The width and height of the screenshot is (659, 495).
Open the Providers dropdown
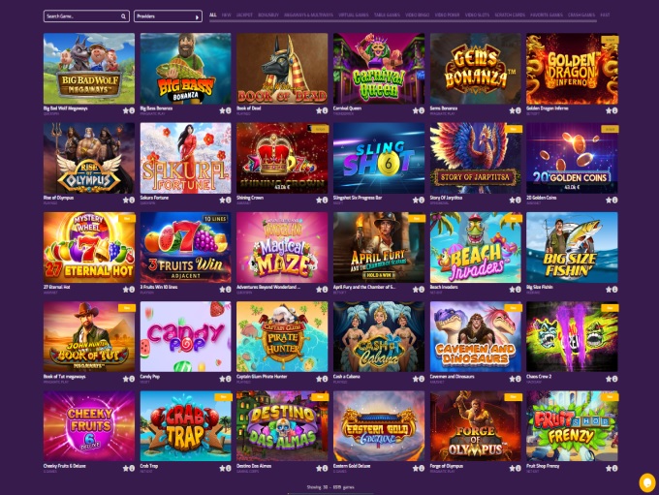click(168, 16)
